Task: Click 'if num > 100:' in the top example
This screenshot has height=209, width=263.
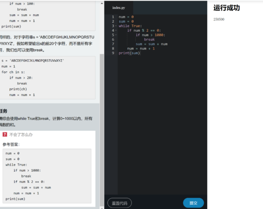Action: [x=22, y=4]
